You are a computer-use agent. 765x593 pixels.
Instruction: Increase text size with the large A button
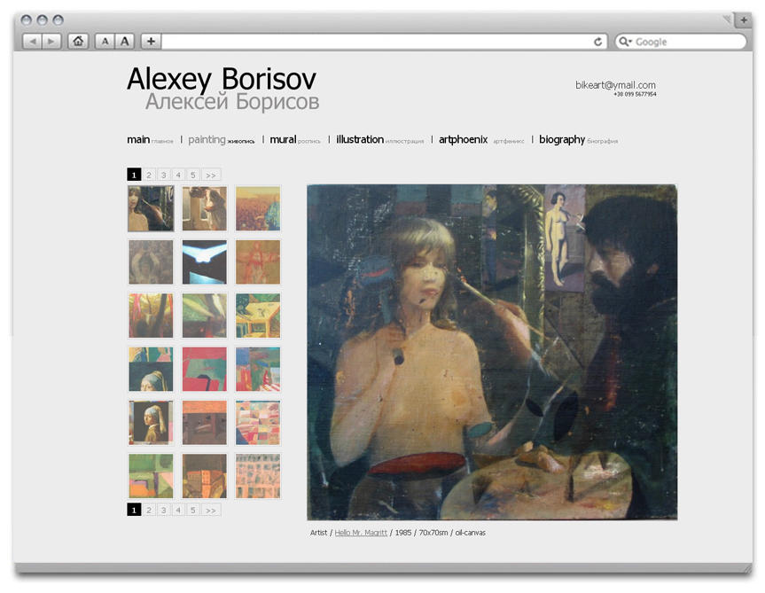(125, 42)
